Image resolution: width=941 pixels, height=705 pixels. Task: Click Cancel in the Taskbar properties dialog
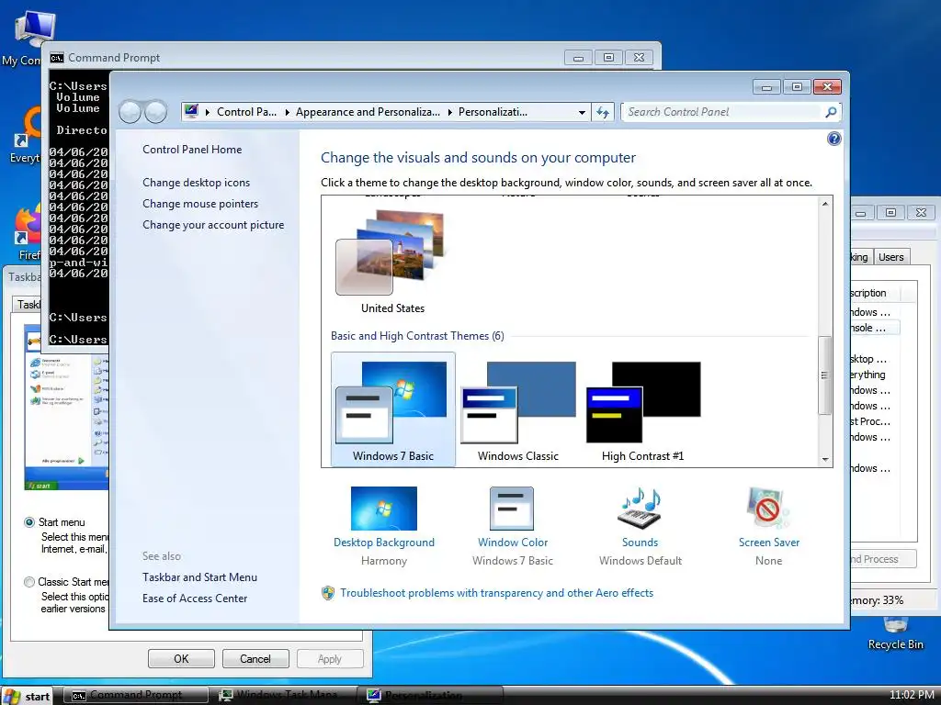click(x=255, y=659)
